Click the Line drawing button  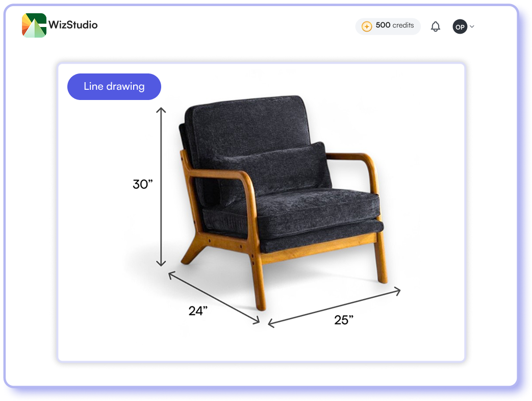114,86
